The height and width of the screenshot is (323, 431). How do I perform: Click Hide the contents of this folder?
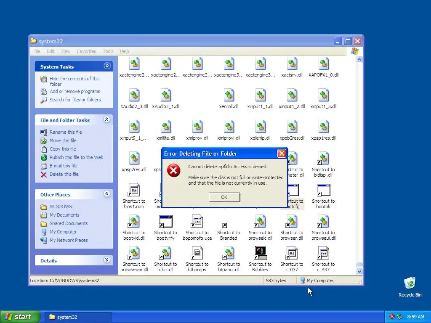(x=74, y=81)
